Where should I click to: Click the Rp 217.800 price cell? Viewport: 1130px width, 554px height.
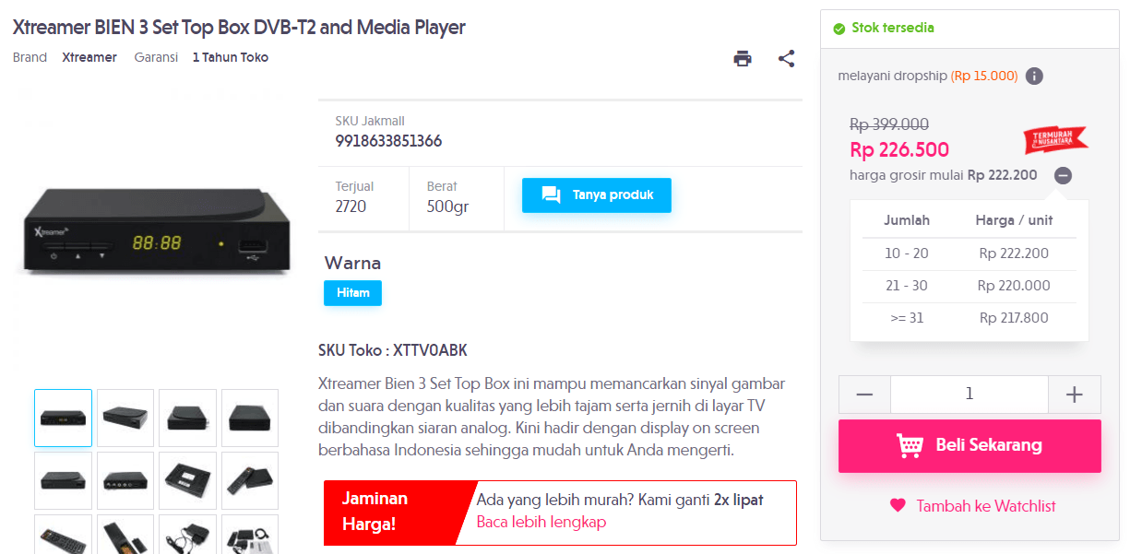click(x=1014, y=318)
